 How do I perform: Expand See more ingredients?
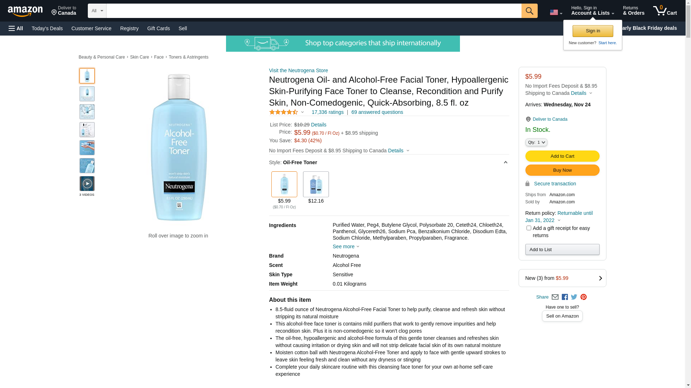click(x=345, y=247)
